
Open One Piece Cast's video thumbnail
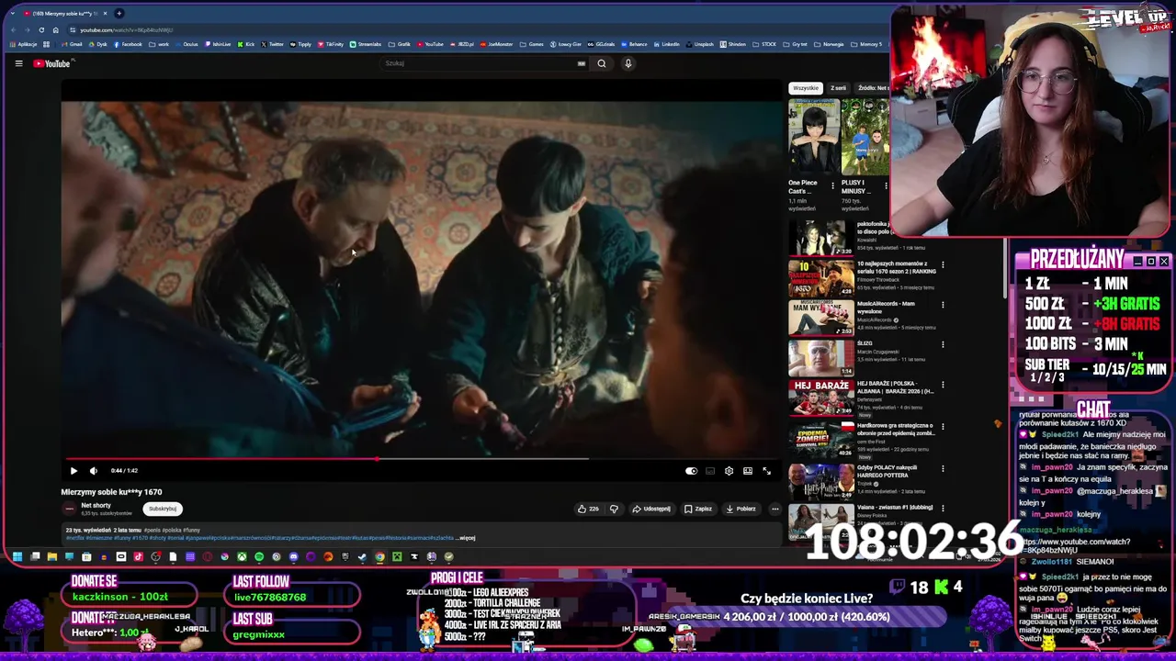[813, 137]
